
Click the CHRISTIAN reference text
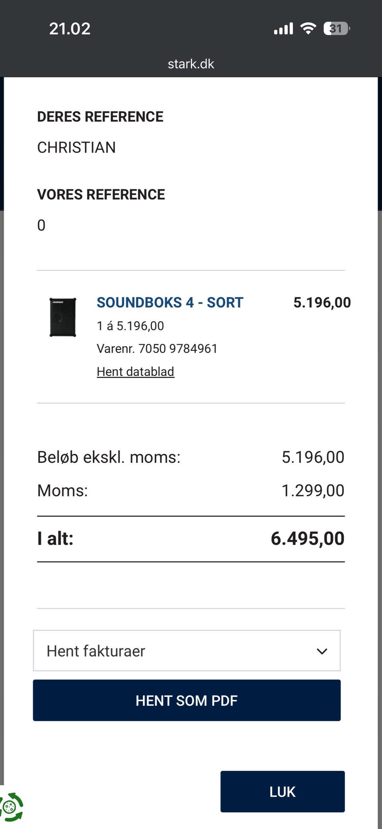click(x=76, y=147)
